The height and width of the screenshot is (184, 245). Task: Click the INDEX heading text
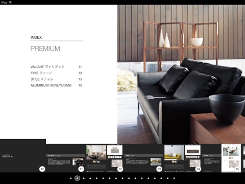(36, 37)
